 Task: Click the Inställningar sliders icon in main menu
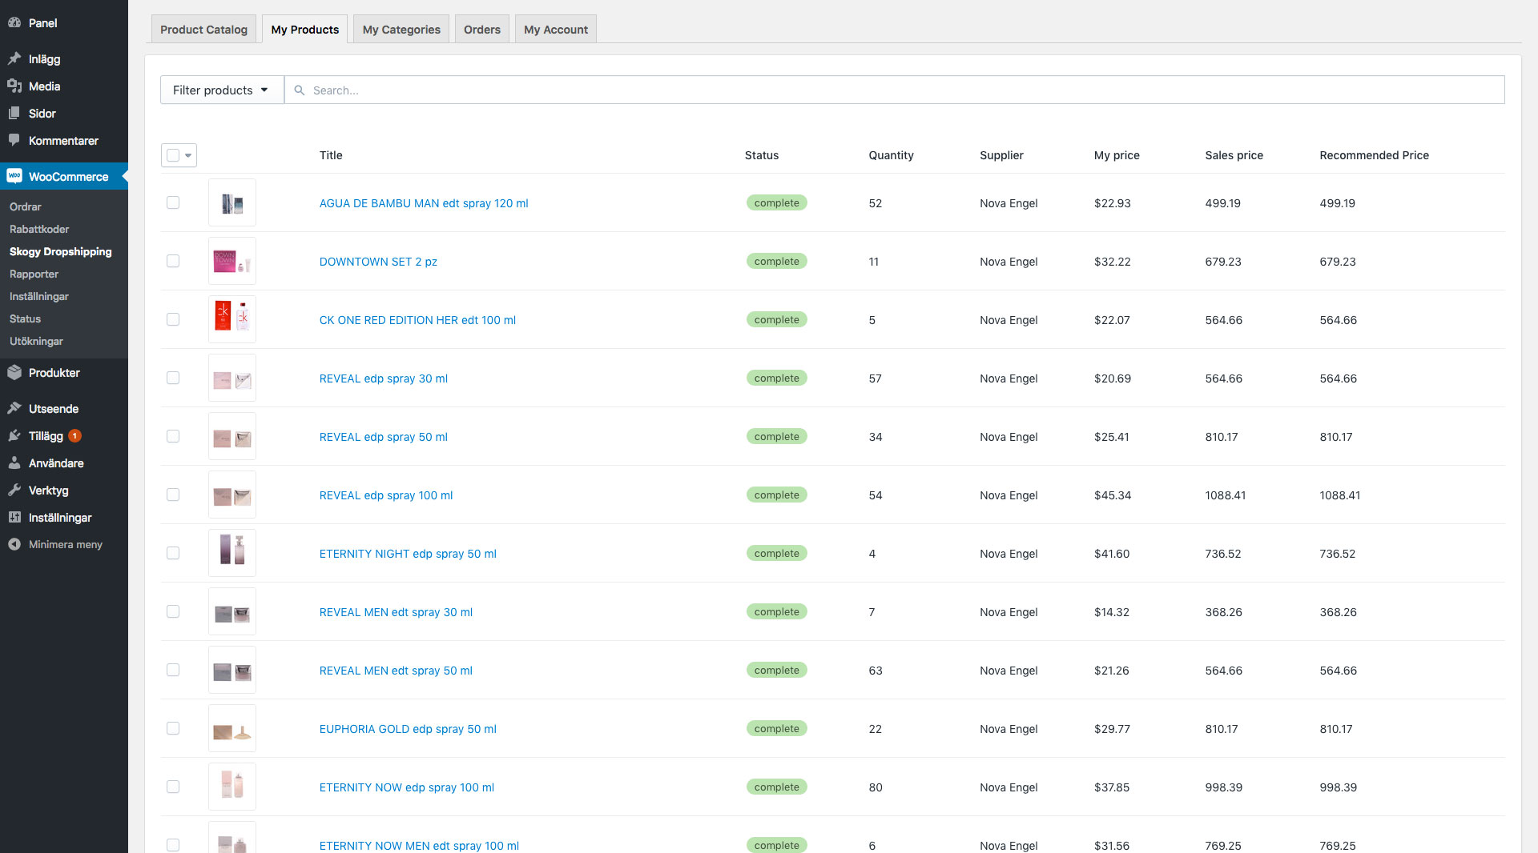tap(14, 517)
